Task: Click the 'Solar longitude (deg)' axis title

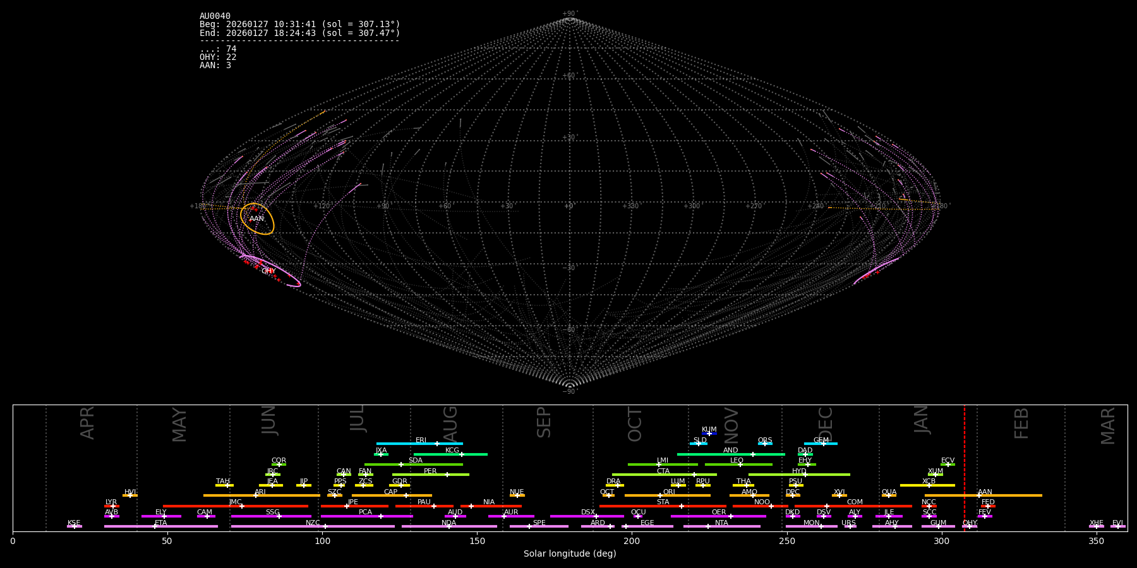Action: pyautogui.click(x=570, y=554)
